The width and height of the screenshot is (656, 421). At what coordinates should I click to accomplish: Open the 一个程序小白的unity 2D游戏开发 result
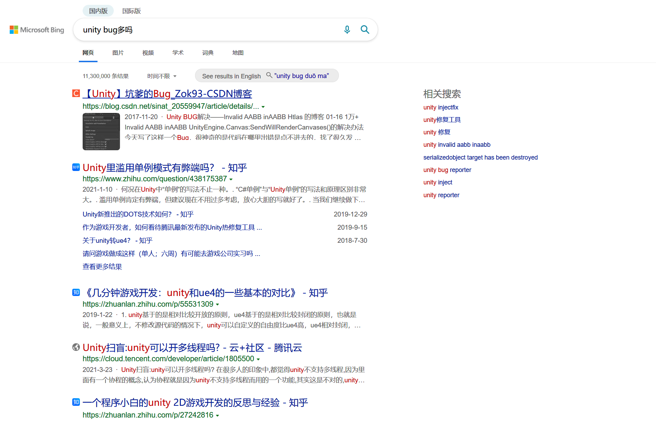click(195, 402)
